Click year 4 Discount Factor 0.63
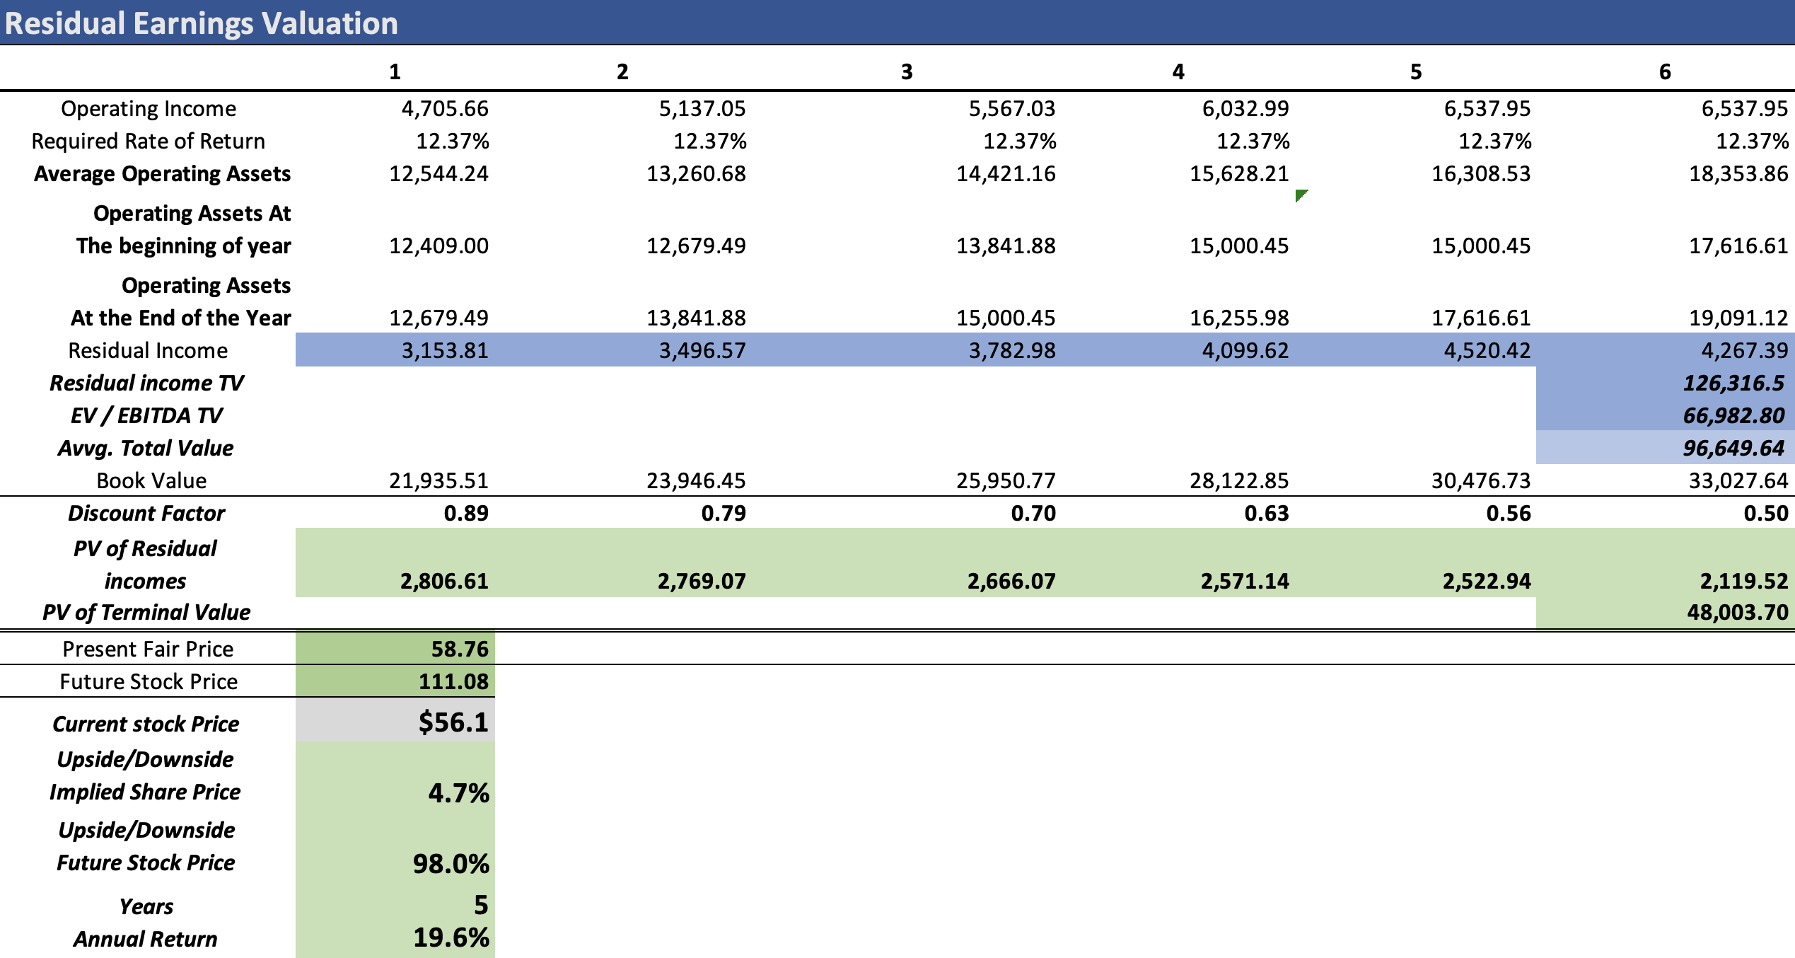The height and width of the screenshot is (958, 1795). coord(1266,513)
